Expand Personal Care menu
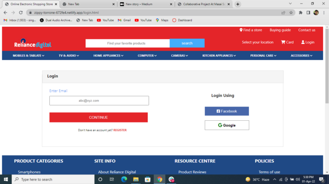This screenshot has width=329, height=184. [263, 56]
